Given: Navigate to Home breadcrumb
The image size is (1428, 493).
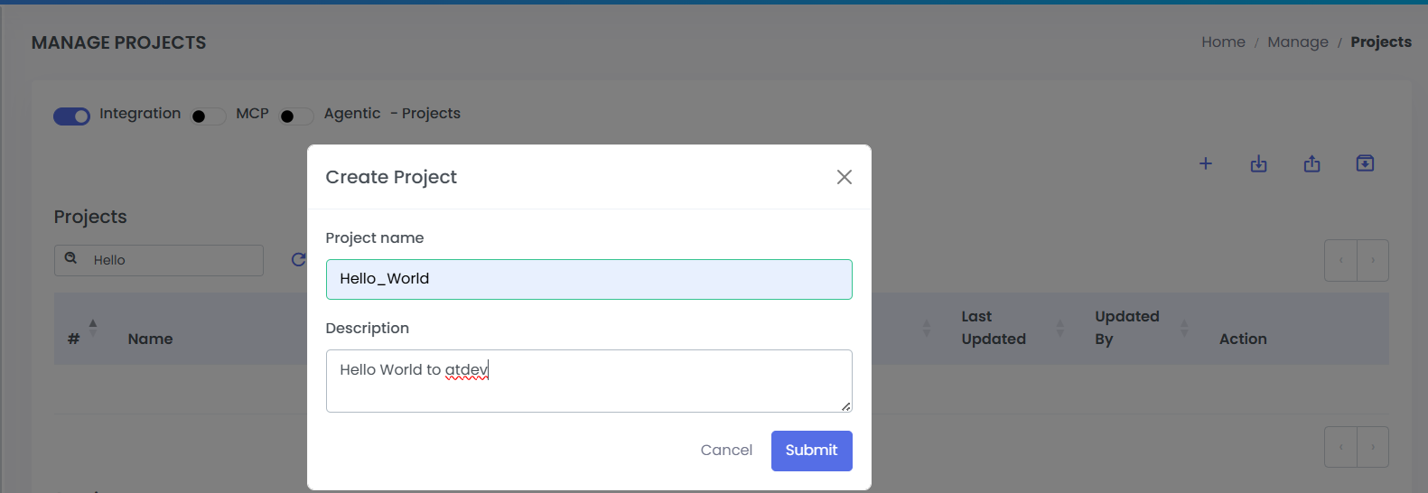Looking at the screenshot, I should tap(1223, 42).
